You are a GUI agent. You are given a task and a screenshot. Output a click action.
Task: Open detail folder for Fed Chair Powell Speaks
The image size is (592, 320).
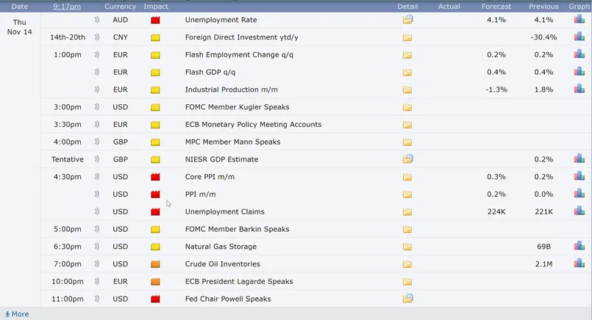[x=407, y=299]
